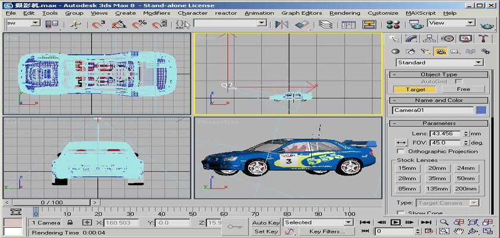Open the Create command panel tab
The width and height of the screenshot is (500, 238).
click(x=394, y=39)
